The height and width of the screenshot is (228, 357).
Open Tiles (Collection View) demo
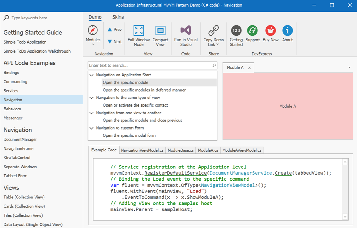click(23, 215)
